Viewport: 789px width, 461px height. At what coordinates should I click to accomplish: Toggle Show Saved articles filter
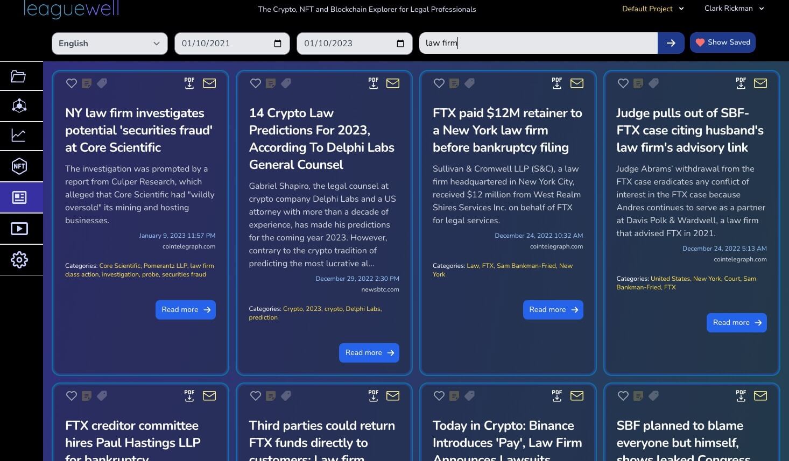(723, 42)
